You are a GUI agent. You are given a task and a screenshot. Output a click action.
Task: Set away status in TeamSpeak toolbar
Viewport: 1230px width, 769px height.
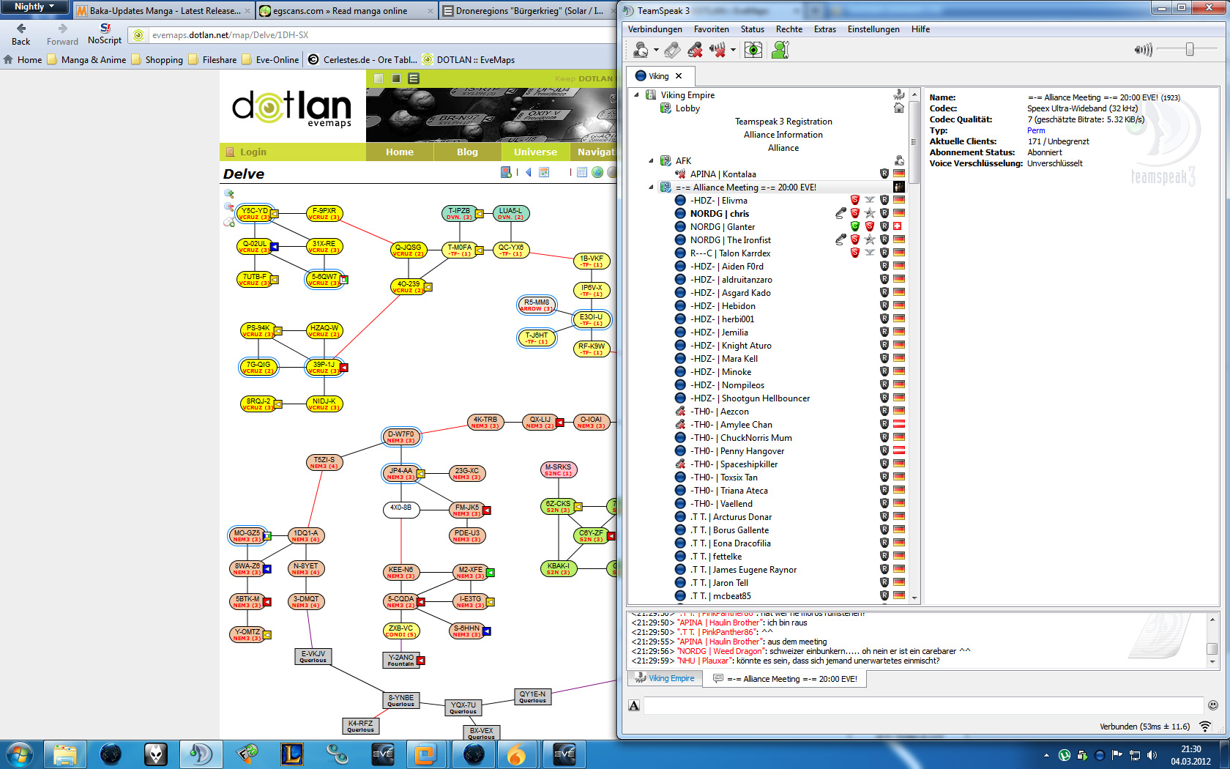click(x=641, y=50)
